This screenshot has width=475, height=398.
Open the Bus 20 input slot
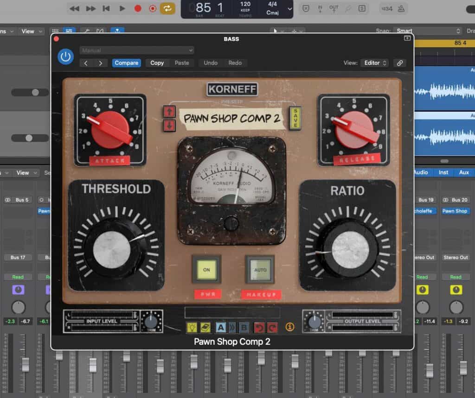(x=456, y=200)
